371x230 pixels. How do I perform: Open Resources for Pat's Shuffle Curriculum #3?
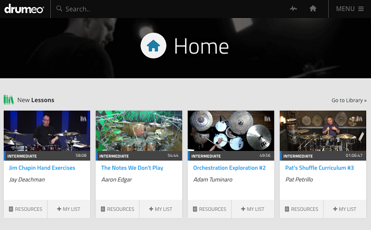tap(302, 209)
